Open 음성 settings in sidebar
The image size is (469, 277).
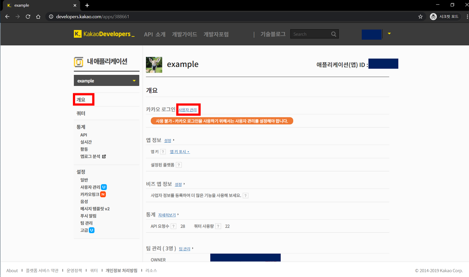point(84,201)
